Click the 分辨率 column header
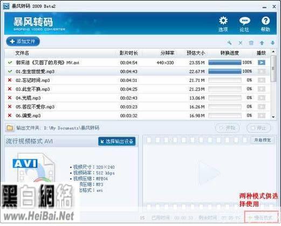Image resolution: width=281 pixels, height=226 pixels. pyautogui.click(x=167, y=53)
